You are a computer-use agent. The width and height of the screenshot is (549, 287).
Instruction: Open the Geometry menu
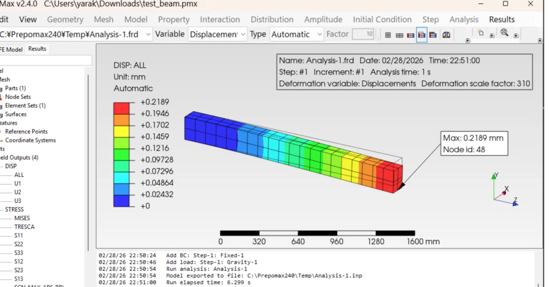click(65, 19)
